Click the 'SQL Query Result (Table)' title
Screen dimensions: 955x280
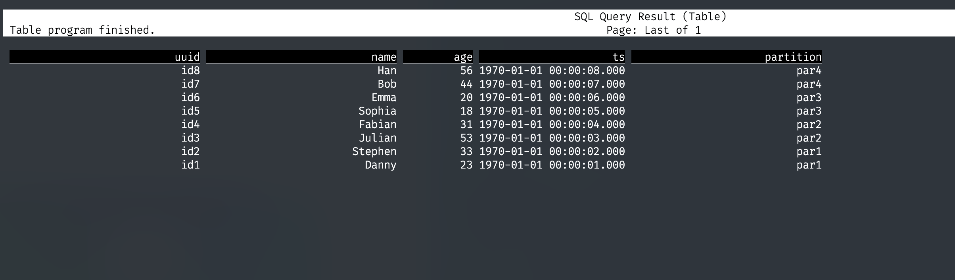click(x=650, y=17)
